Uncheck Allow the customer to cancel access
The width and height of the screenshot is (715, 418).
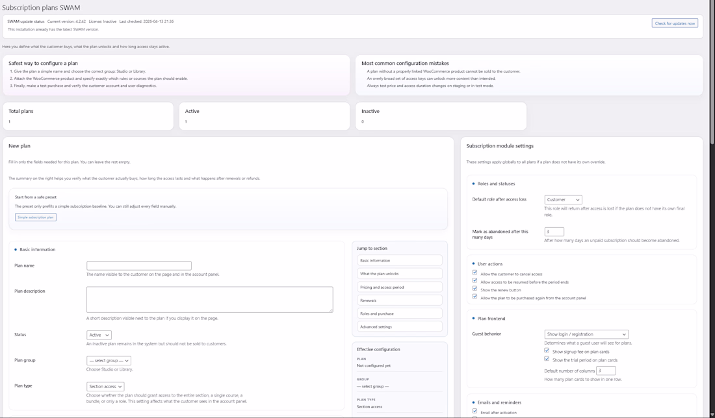point(474,273)
